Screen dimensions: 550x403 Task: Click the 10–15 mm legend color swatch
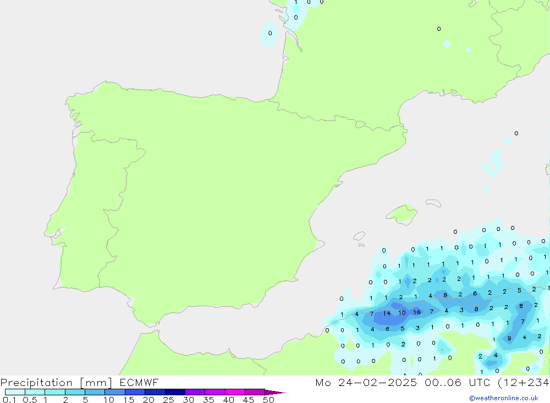click(115, 392)
